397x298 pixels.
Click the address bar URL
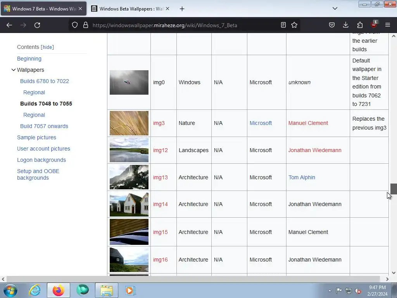(x=165, y=25)
